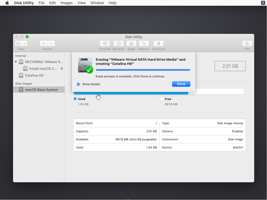267x200 pixels.
Task: Click the Partition toolbar icon
Action: (x=118, y=43)
